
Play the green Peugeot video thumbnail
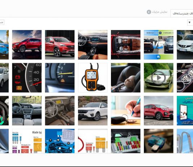(159, 78)
